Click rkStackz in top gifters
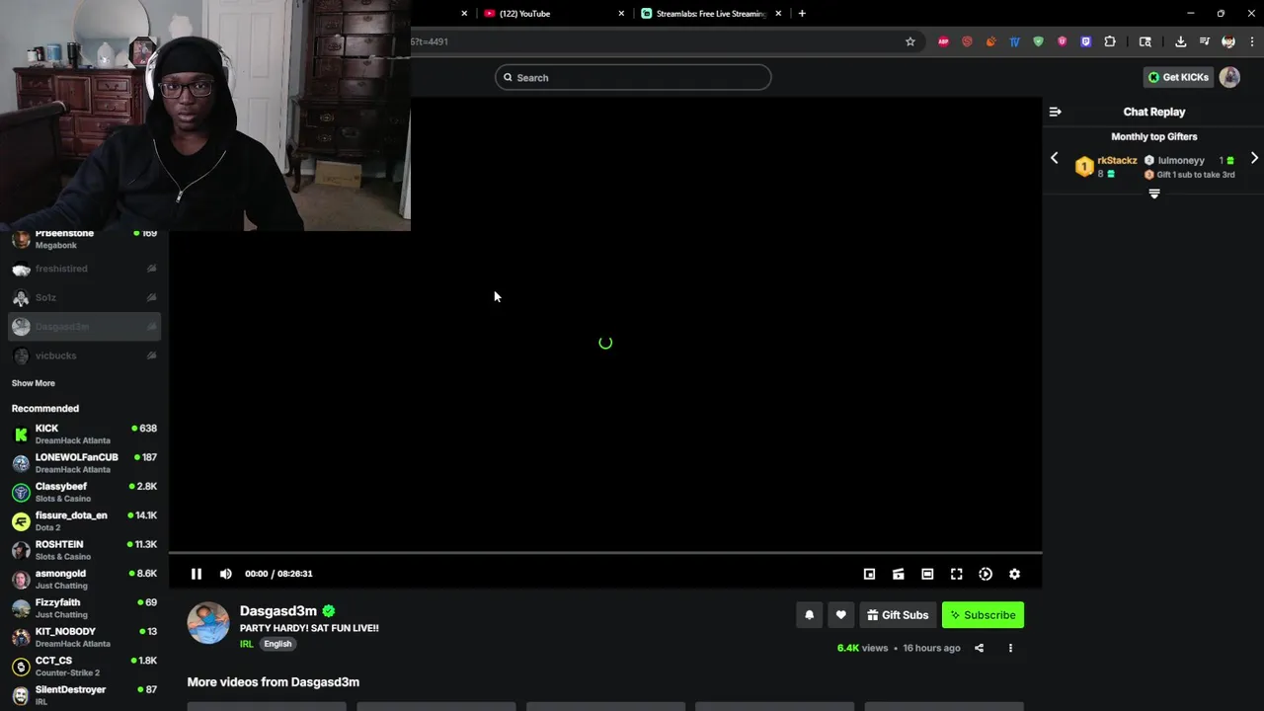 click(x=1117, y=160)
